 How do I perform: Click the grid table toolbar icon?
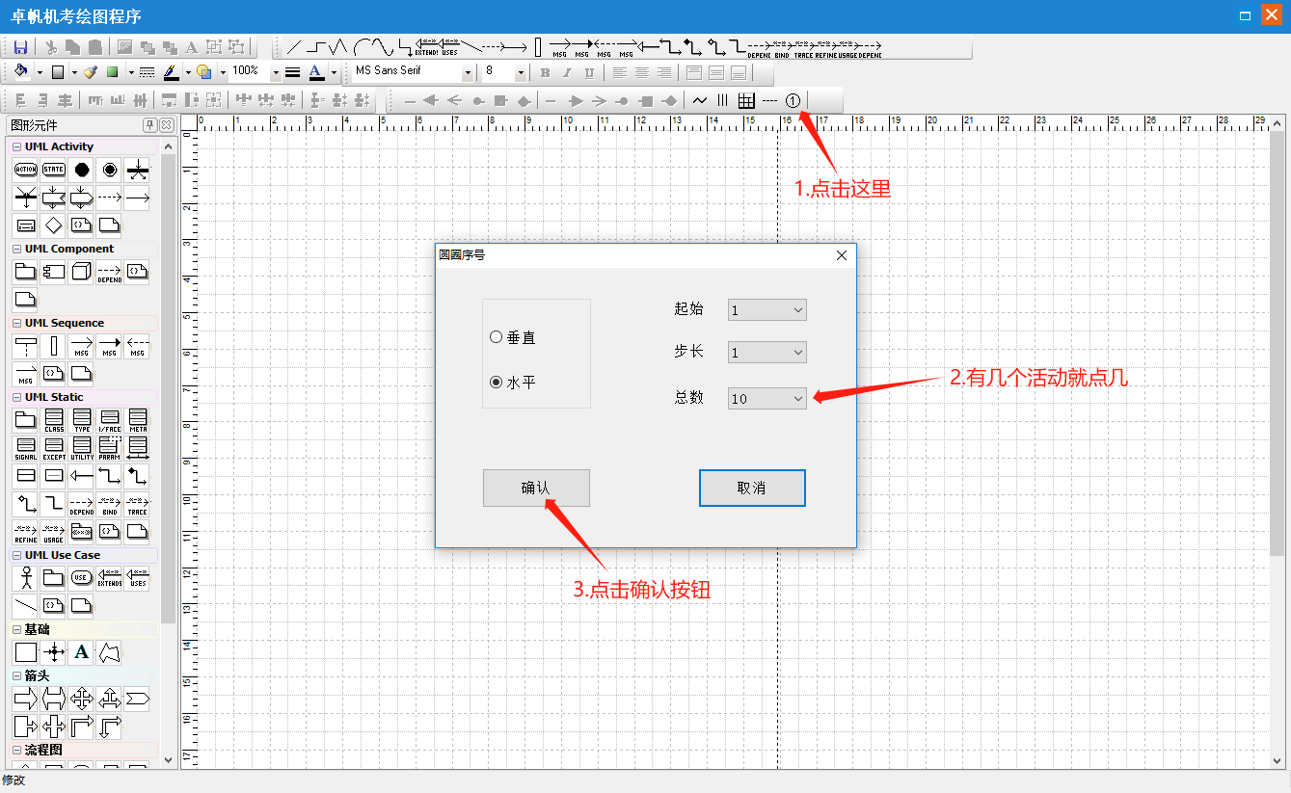[x=746, y=100]
